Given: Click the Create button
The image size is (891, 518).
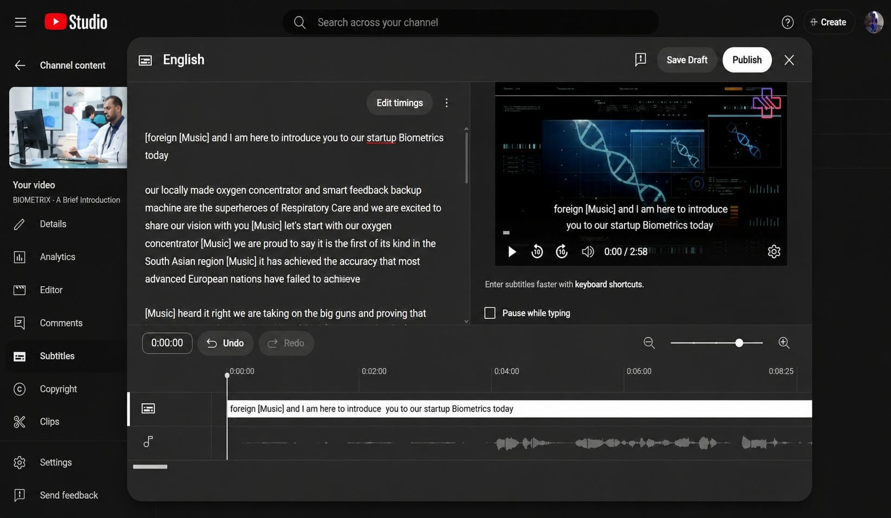Looking at the screenshot, I should coord(828,22).
